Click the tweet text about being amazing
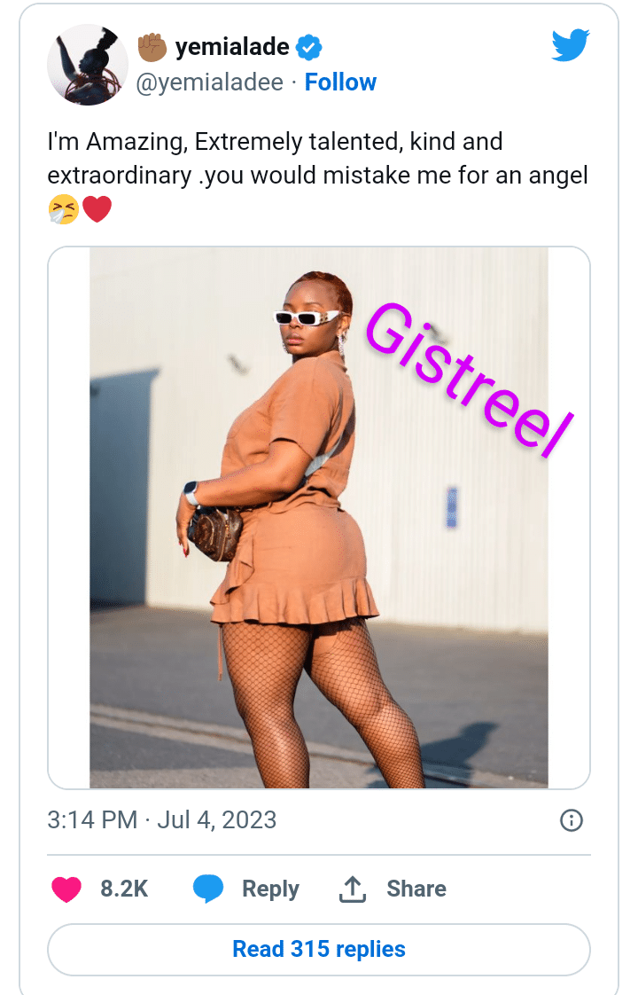638x995 pixels. point(318,159)
